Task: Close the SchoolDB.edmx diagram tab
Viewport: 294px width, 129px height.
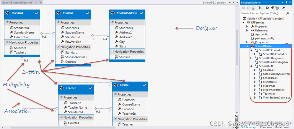Action: [41, 3]
